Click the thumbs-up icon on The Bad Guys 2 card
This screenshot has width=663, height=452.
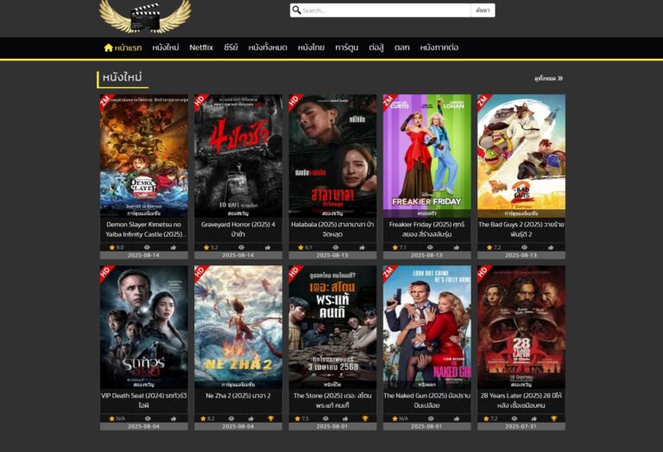click(551, 247)
